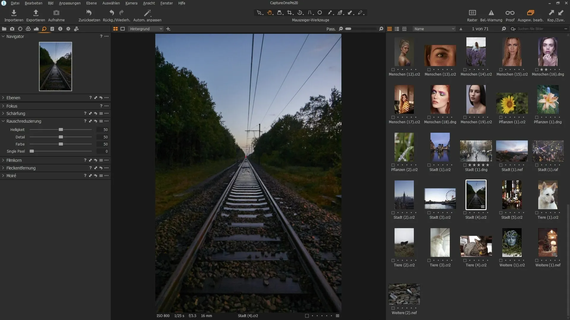Screen dimensions: 570x320
Task: Tick color tag box under Tiere (4).cr2
Action: tap(465, 260)
